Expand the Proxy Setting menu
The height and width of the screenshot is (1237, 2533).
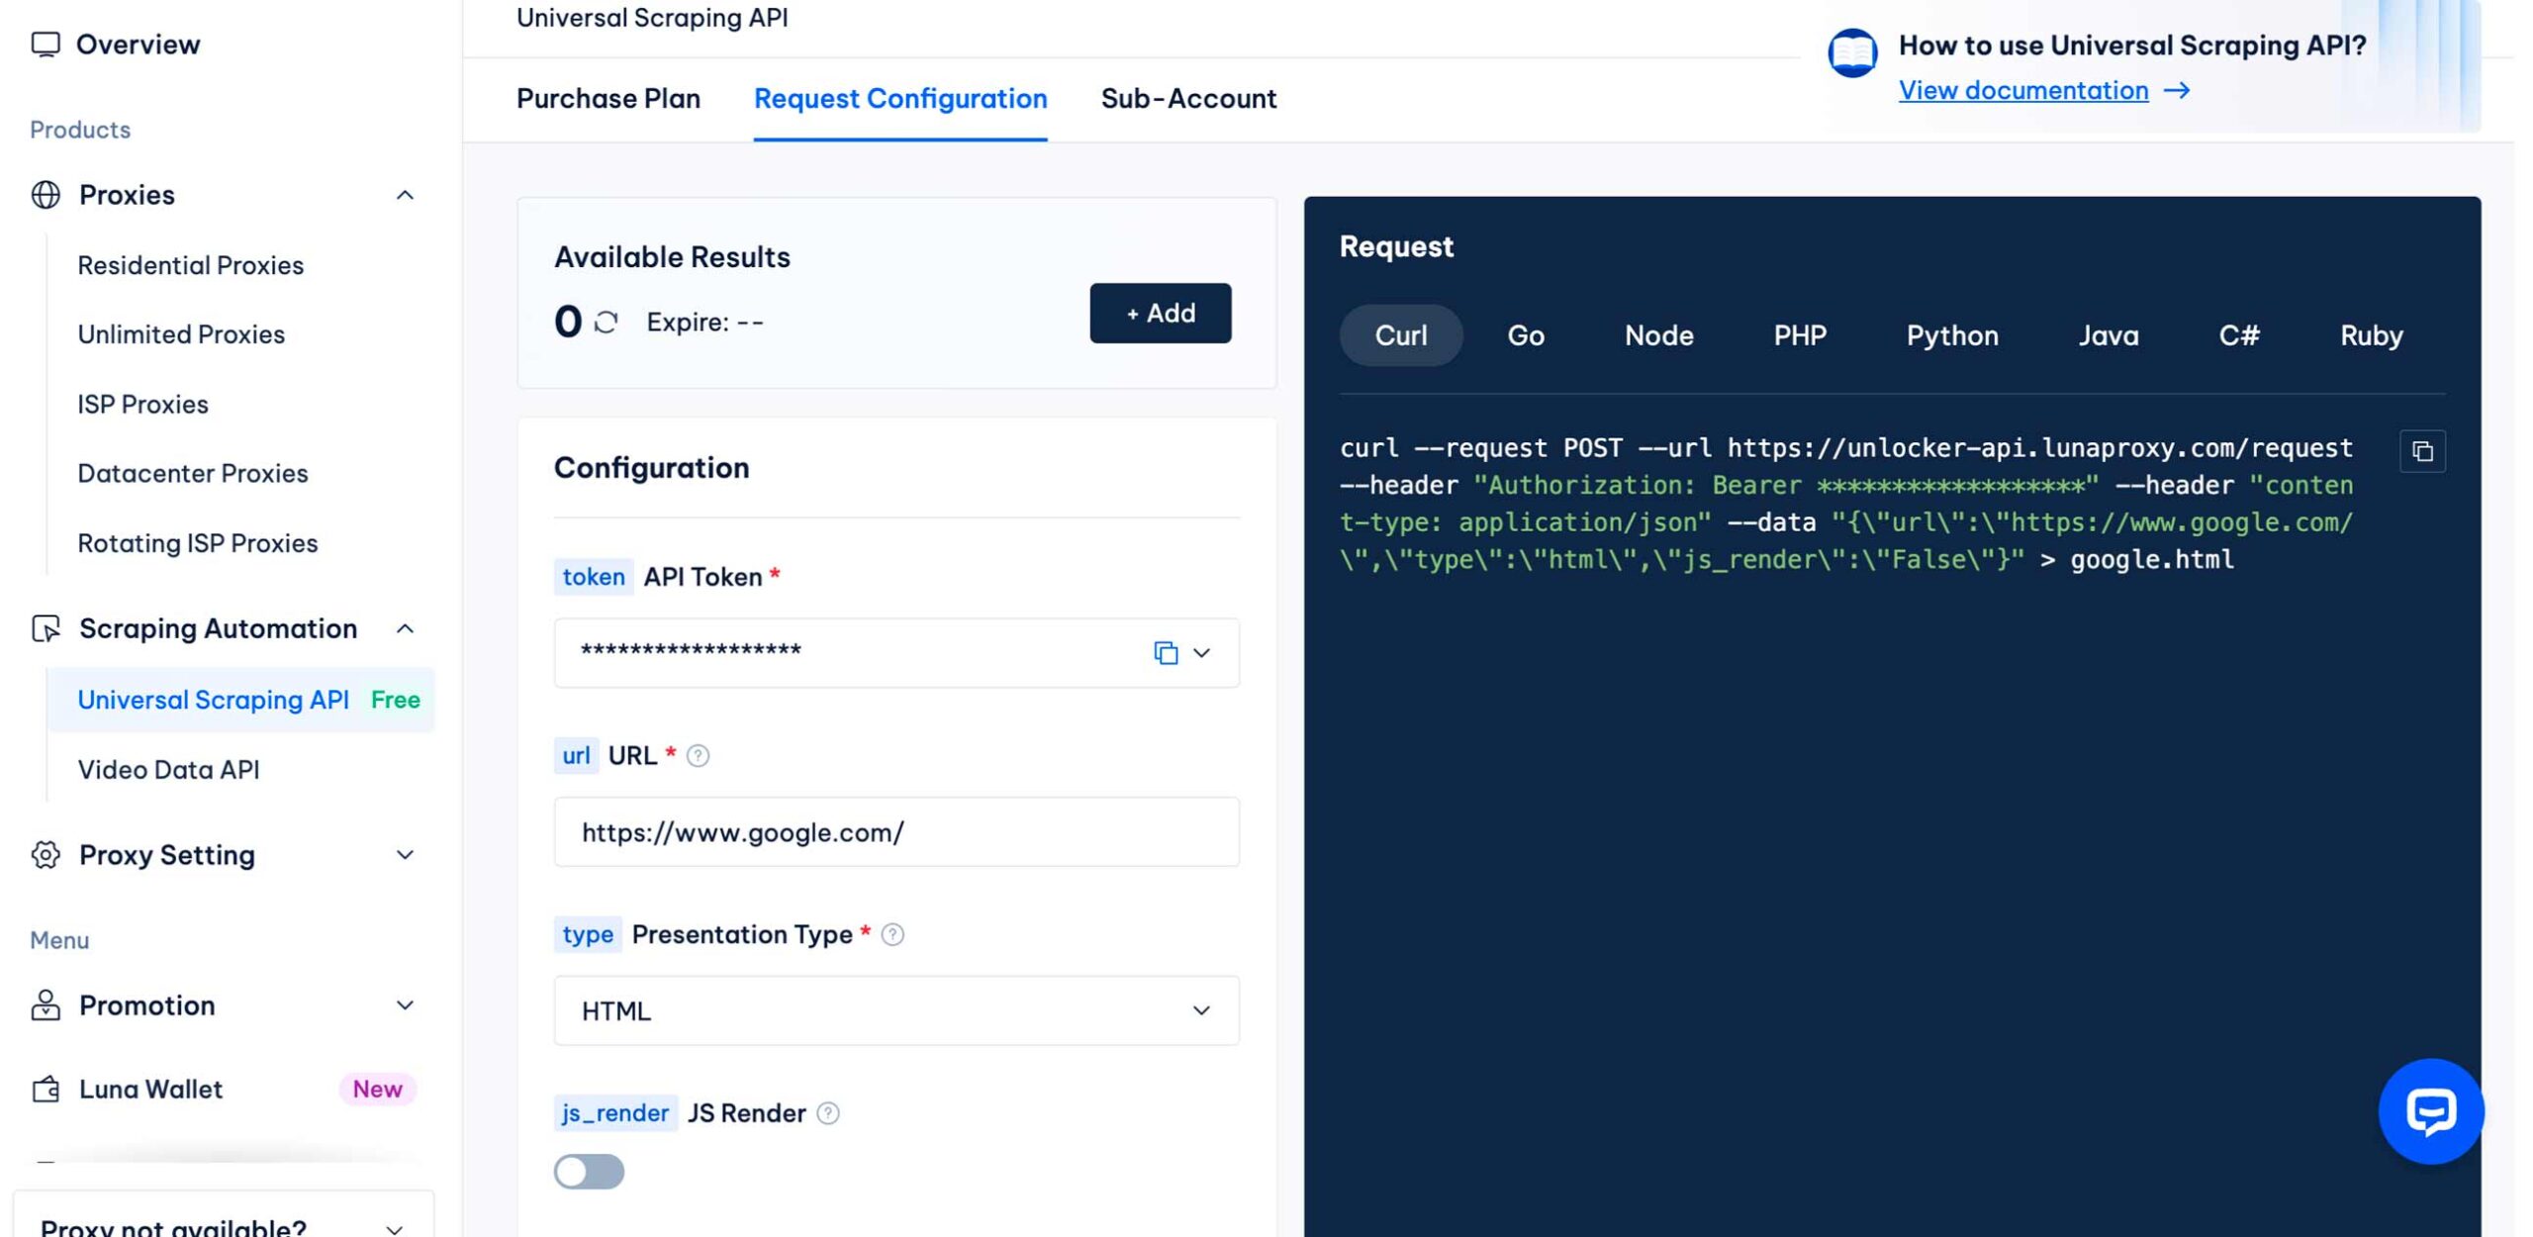(404, 854)
